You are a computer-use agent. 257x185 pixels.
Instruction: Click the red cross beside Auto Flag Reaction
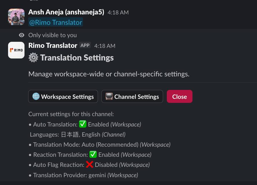click(90, 165)
